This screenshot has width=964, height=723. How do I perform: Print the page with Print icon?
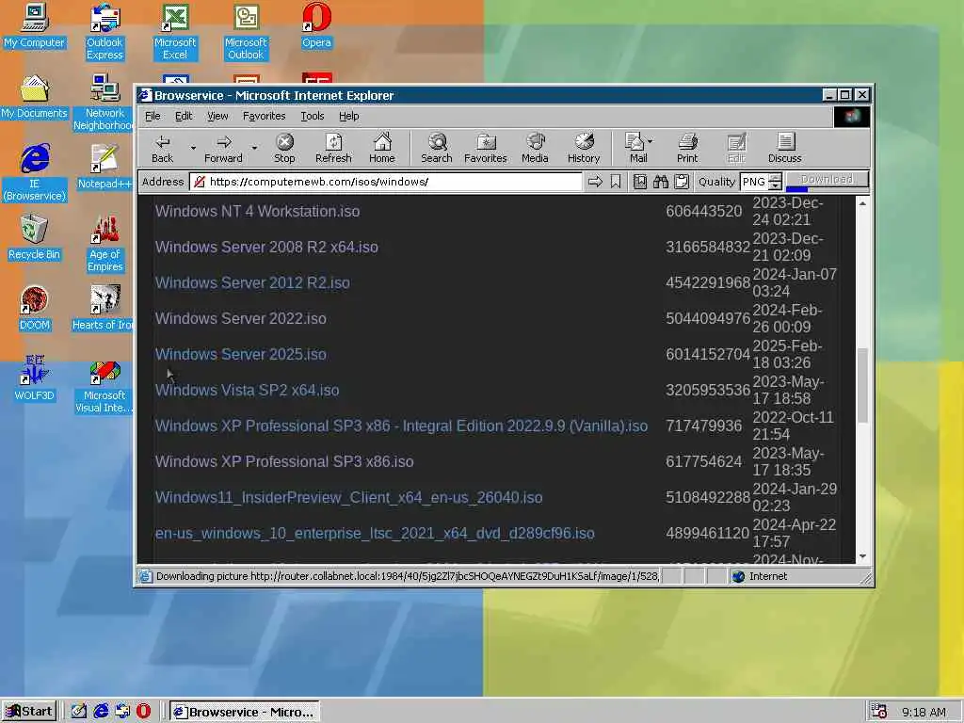point(687,148)
